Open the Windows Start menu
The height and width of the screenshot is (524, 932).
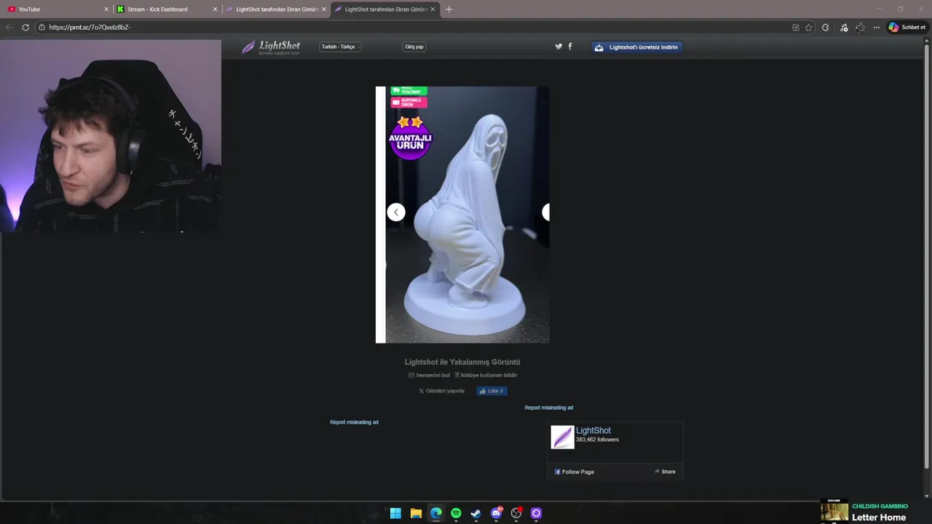click(395, 513)
